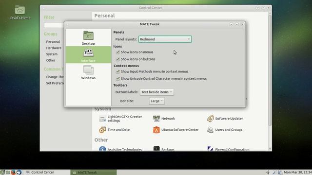Click Change Theme common task link
Image resolution: width=312 pixels, height=175 pixels.
[x=55, y=77]
